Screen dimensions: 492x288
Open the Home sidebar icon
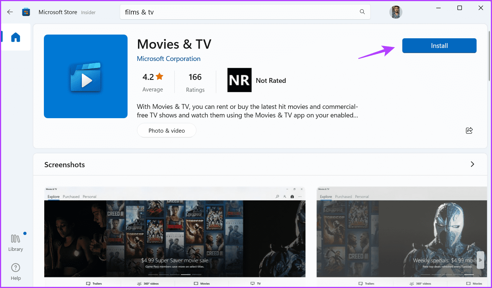tap(16, 37)
